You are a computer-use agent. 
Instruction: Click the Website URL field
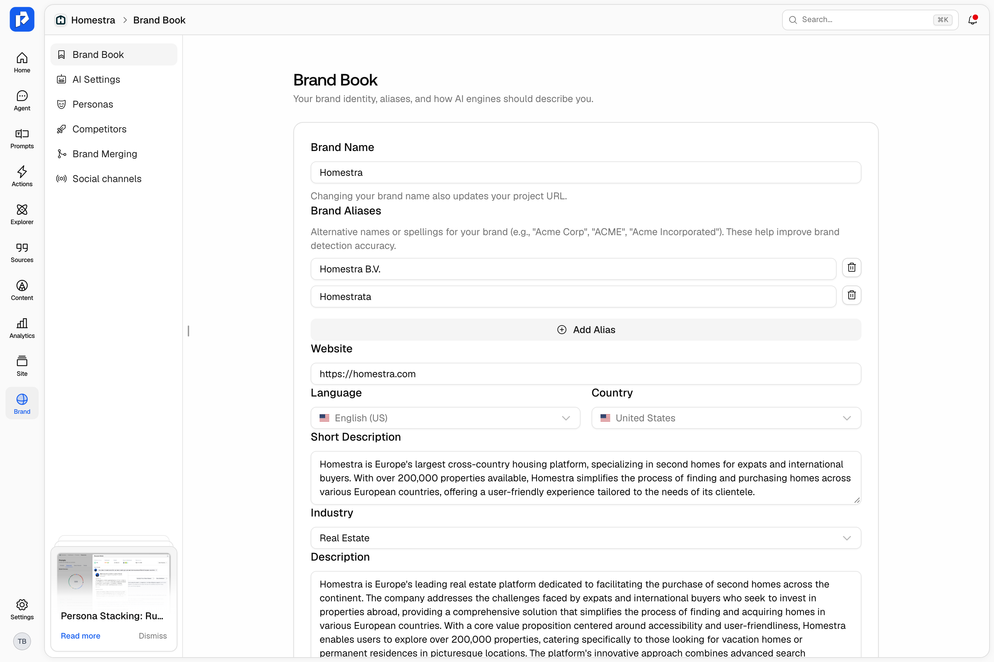point(586,374)
